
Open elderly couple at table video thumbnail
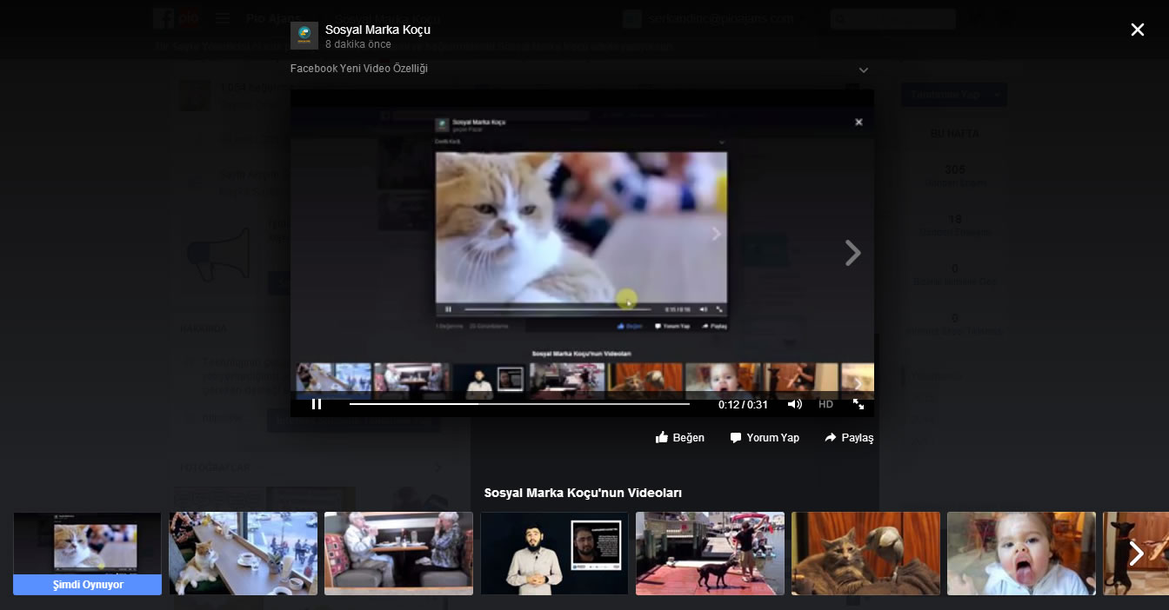398,554
